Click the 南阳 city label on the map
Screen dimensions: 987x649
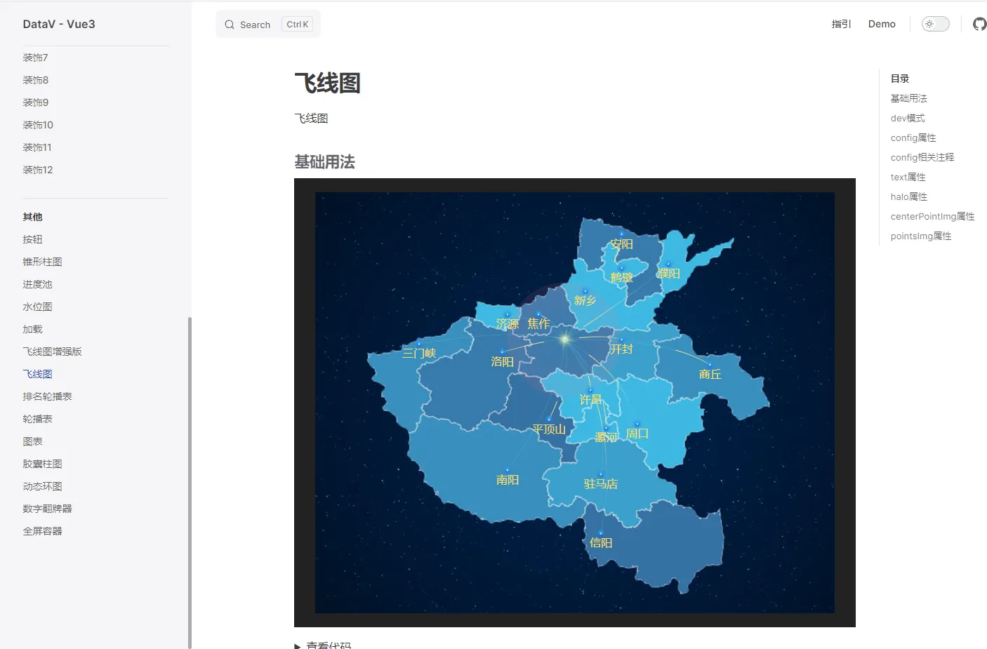click(508, 480)
